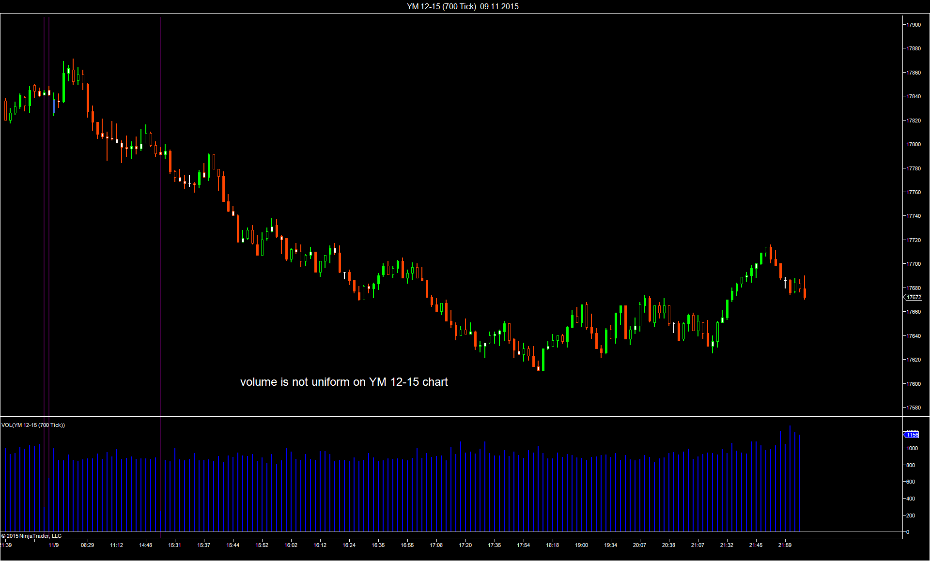Click the tallest volume bar near 21:59
Image resolution: width=930 pixels, height=561 pixels.
pos(790,479)
